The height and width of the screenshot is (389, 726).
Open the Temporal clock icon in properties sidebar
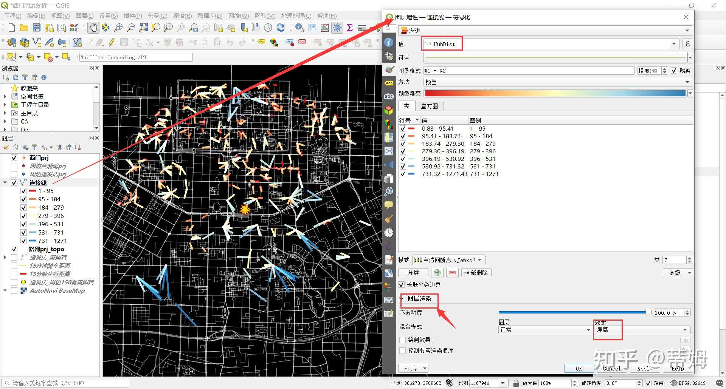pos(389,233)
